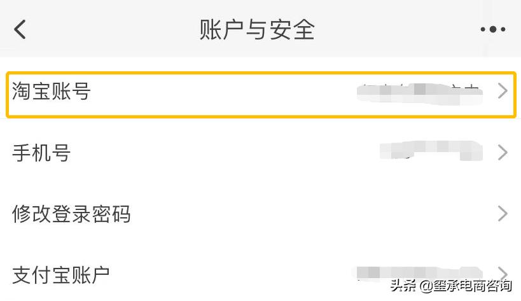This screenshot has height=301, width=521.
Task: Go to the 支付宝账户 label
Action: pyautogui.click(x=61, y=274)
